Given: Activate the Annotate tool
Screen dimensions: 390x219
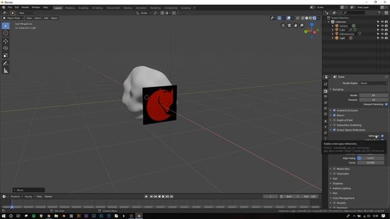Looking at the screenshot, I should (5, 63).
